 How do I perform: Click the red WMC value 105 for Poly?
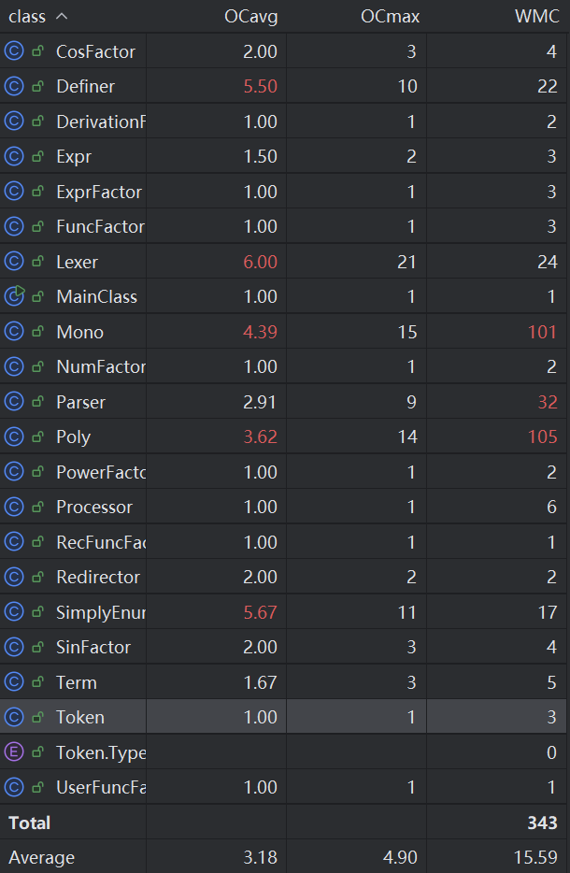[x=542, y=437]
